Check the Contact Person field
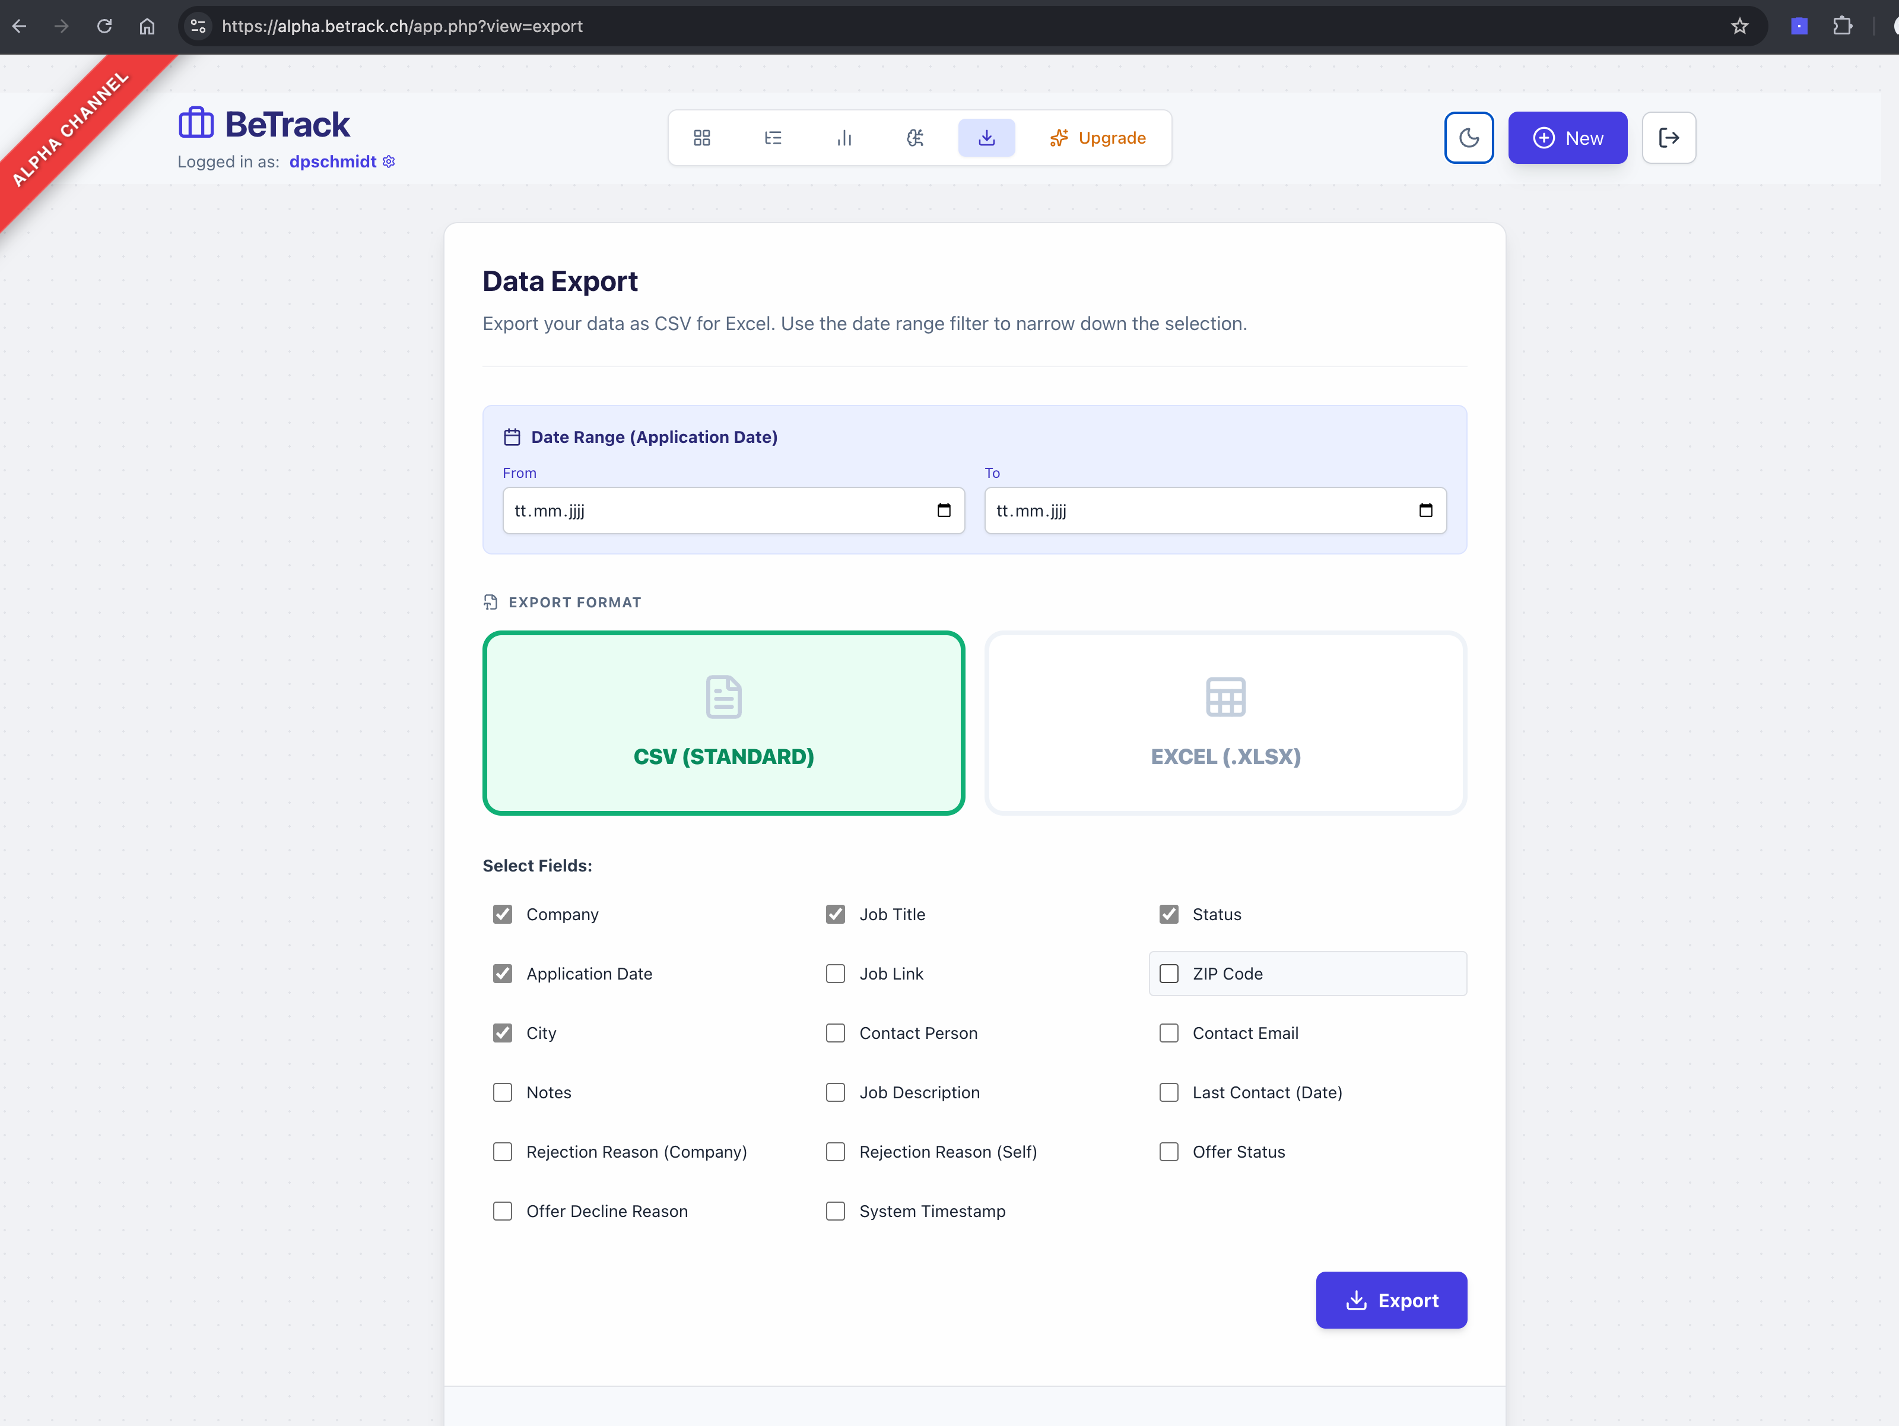Viewport: 1899px width, 1426px height. pyautogui.click(x=836, y=1032)
